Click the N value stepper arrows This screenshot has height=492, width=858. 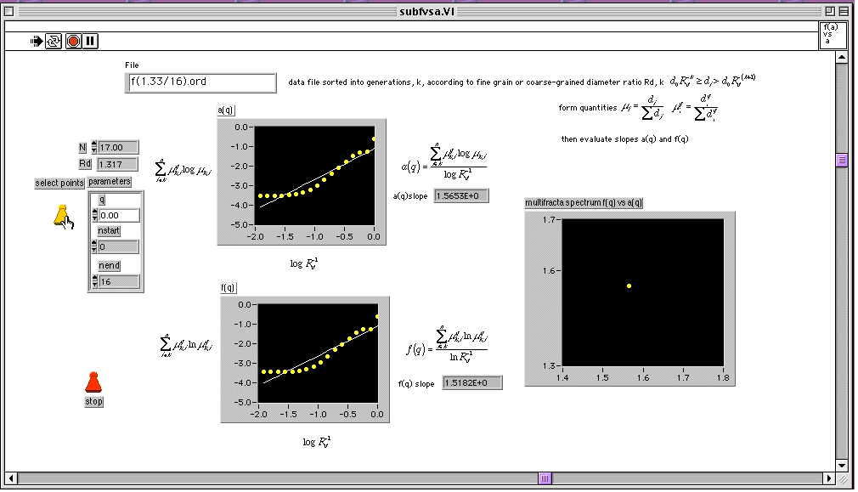point(94,147)
